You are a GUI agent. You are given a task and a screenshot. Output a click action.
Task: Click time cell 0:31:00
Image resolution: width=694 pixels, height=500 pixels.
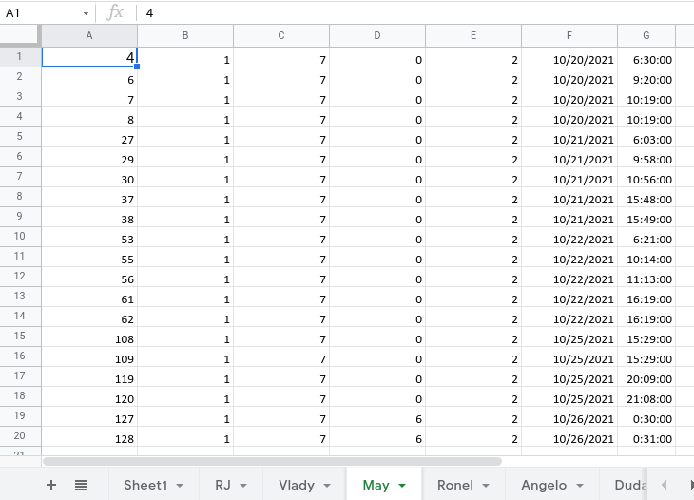pyautogui.click(x=646, y=436)
